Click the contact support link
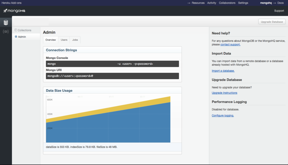The image size is (288, 165). (x=230, y=45)
